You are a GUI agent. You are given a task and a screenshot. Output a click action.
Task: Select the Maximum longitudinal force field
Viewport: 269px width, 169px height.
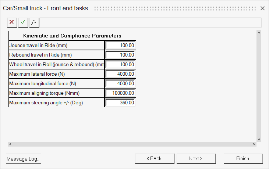[x=120, y=83]
